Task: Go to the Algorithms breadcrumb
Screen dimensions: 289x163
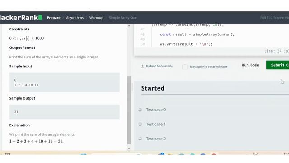Action: pos(75,18)
